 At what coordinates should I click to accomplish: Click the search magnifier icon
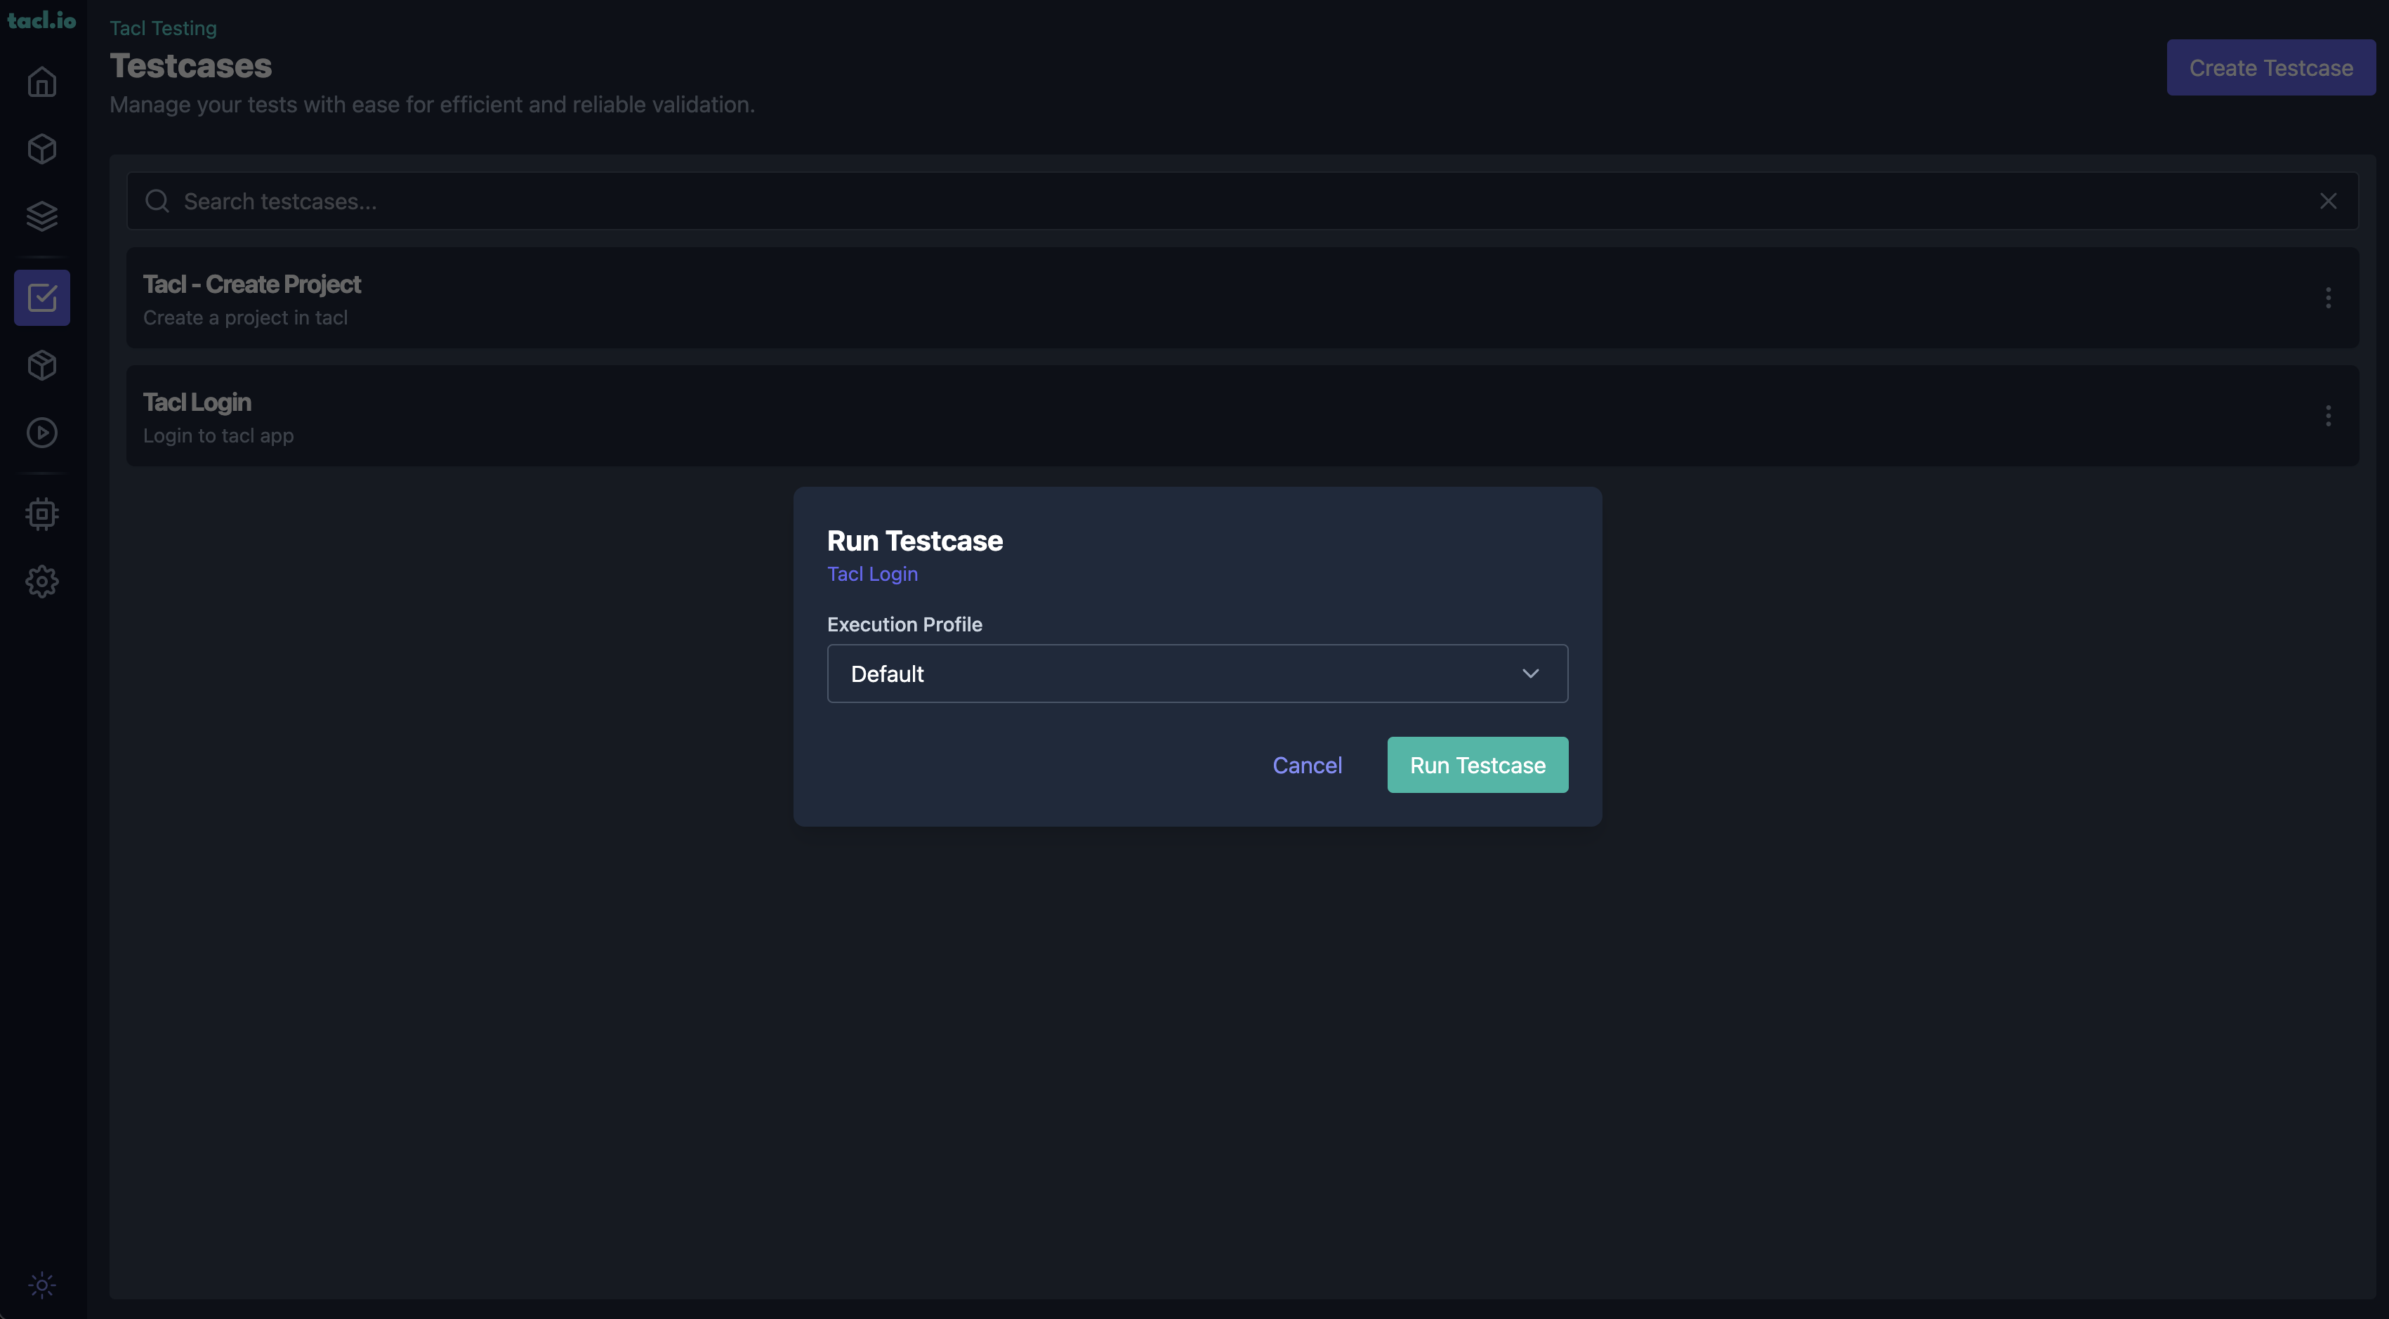[x=158, y=202]
